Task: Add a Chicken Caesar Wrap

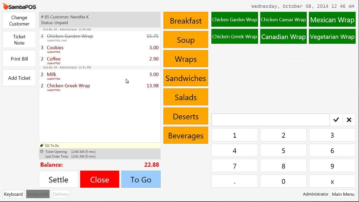Action: pyautogui.click(x=283, y=20)
